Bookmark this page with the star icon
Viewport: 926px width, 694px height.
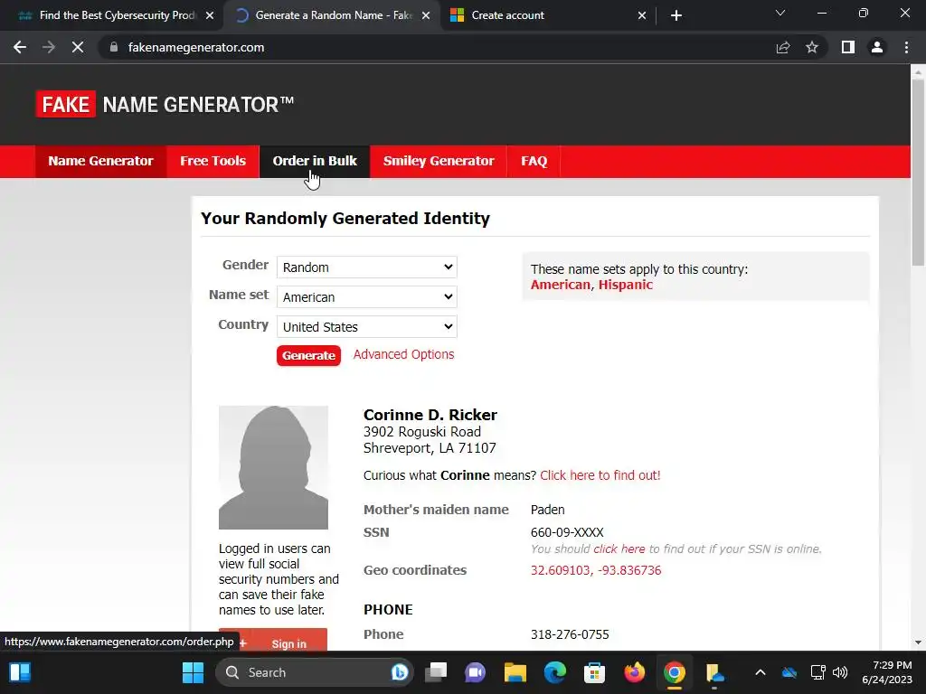[812, 47]
